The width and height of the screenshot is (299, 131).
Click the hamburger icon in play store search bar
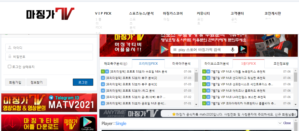(x=175, y=50)
